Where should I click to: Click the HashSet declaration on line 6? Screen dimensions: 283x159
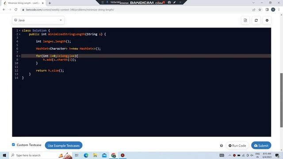[x=68, y=49]
